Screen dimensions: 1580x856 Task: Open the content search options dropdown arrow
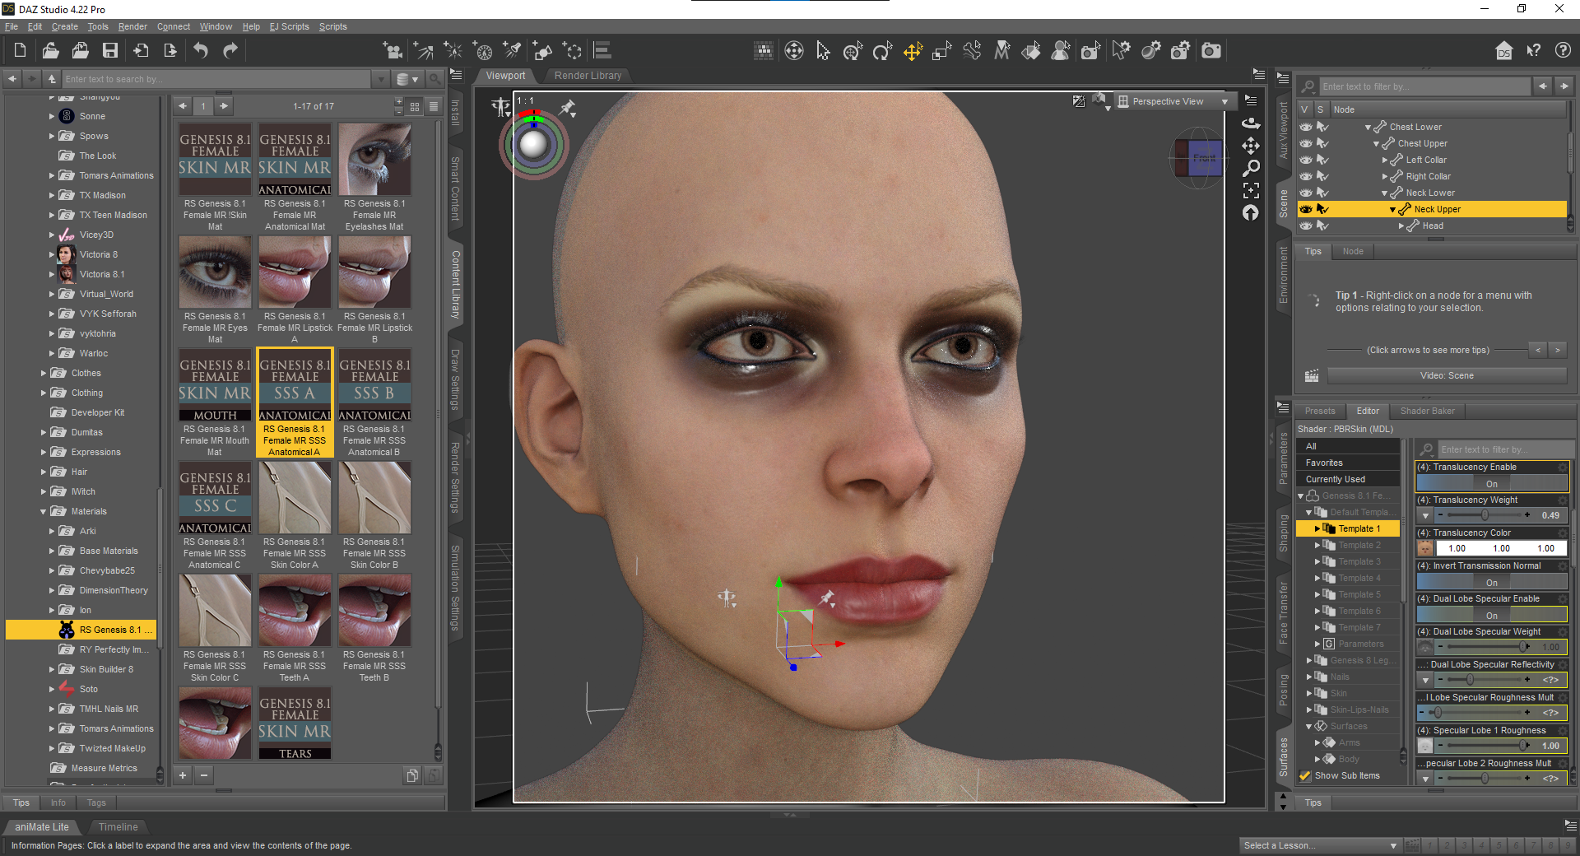coord(380,79)
